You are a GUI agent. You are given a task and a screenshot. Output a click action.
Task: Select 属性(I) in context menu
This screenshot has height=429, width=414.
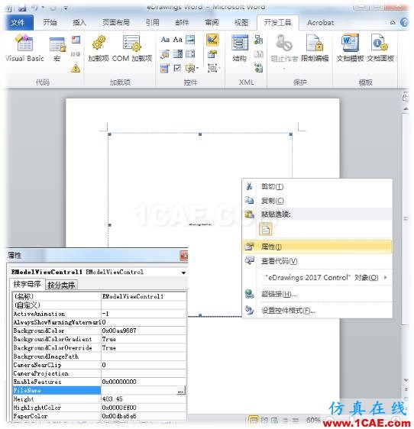pyautogui.click(x=317, y=247)
